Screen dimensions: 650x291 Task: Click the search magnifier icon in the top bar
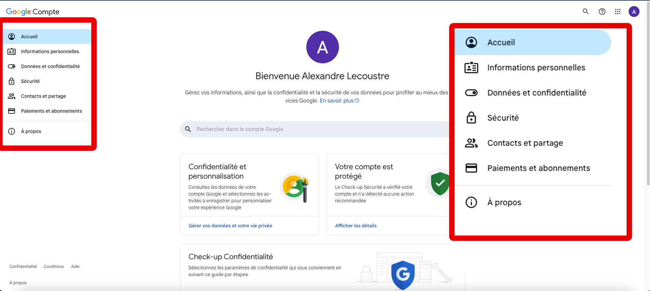586,12
